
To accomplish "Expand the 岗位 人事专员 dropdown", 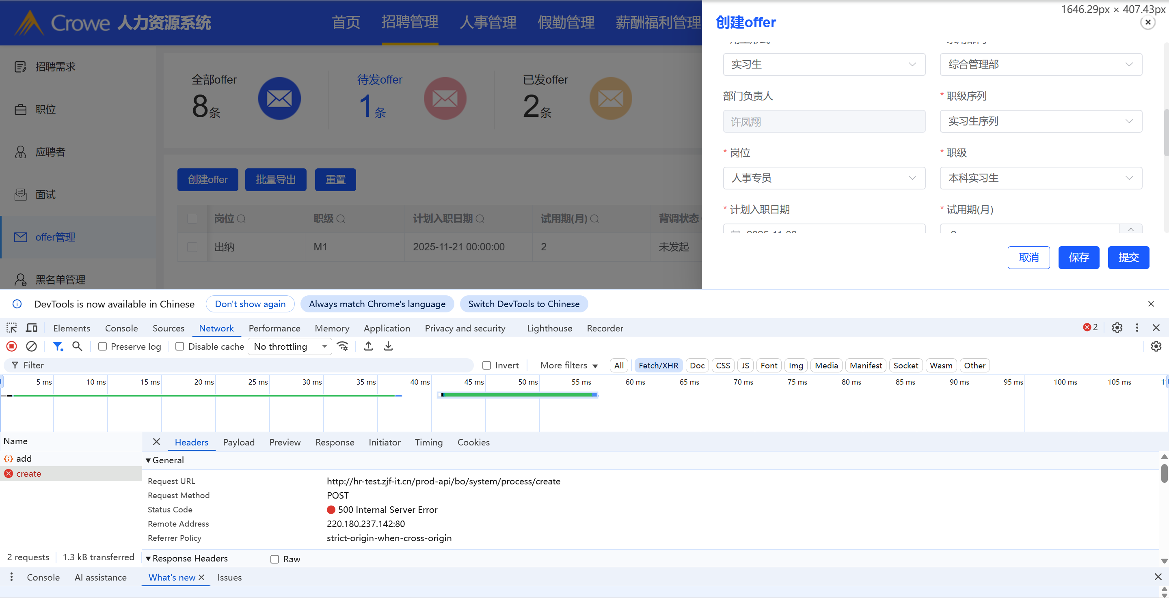I will [823, 178].
